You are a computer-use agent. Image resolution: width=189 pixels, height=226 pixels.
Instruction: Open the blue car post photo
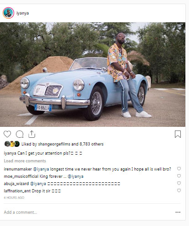click(x=92, y=75)
